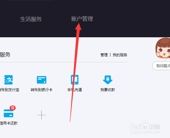Open the 我的服务 link
170x138 pixels.
click(120, 55)
